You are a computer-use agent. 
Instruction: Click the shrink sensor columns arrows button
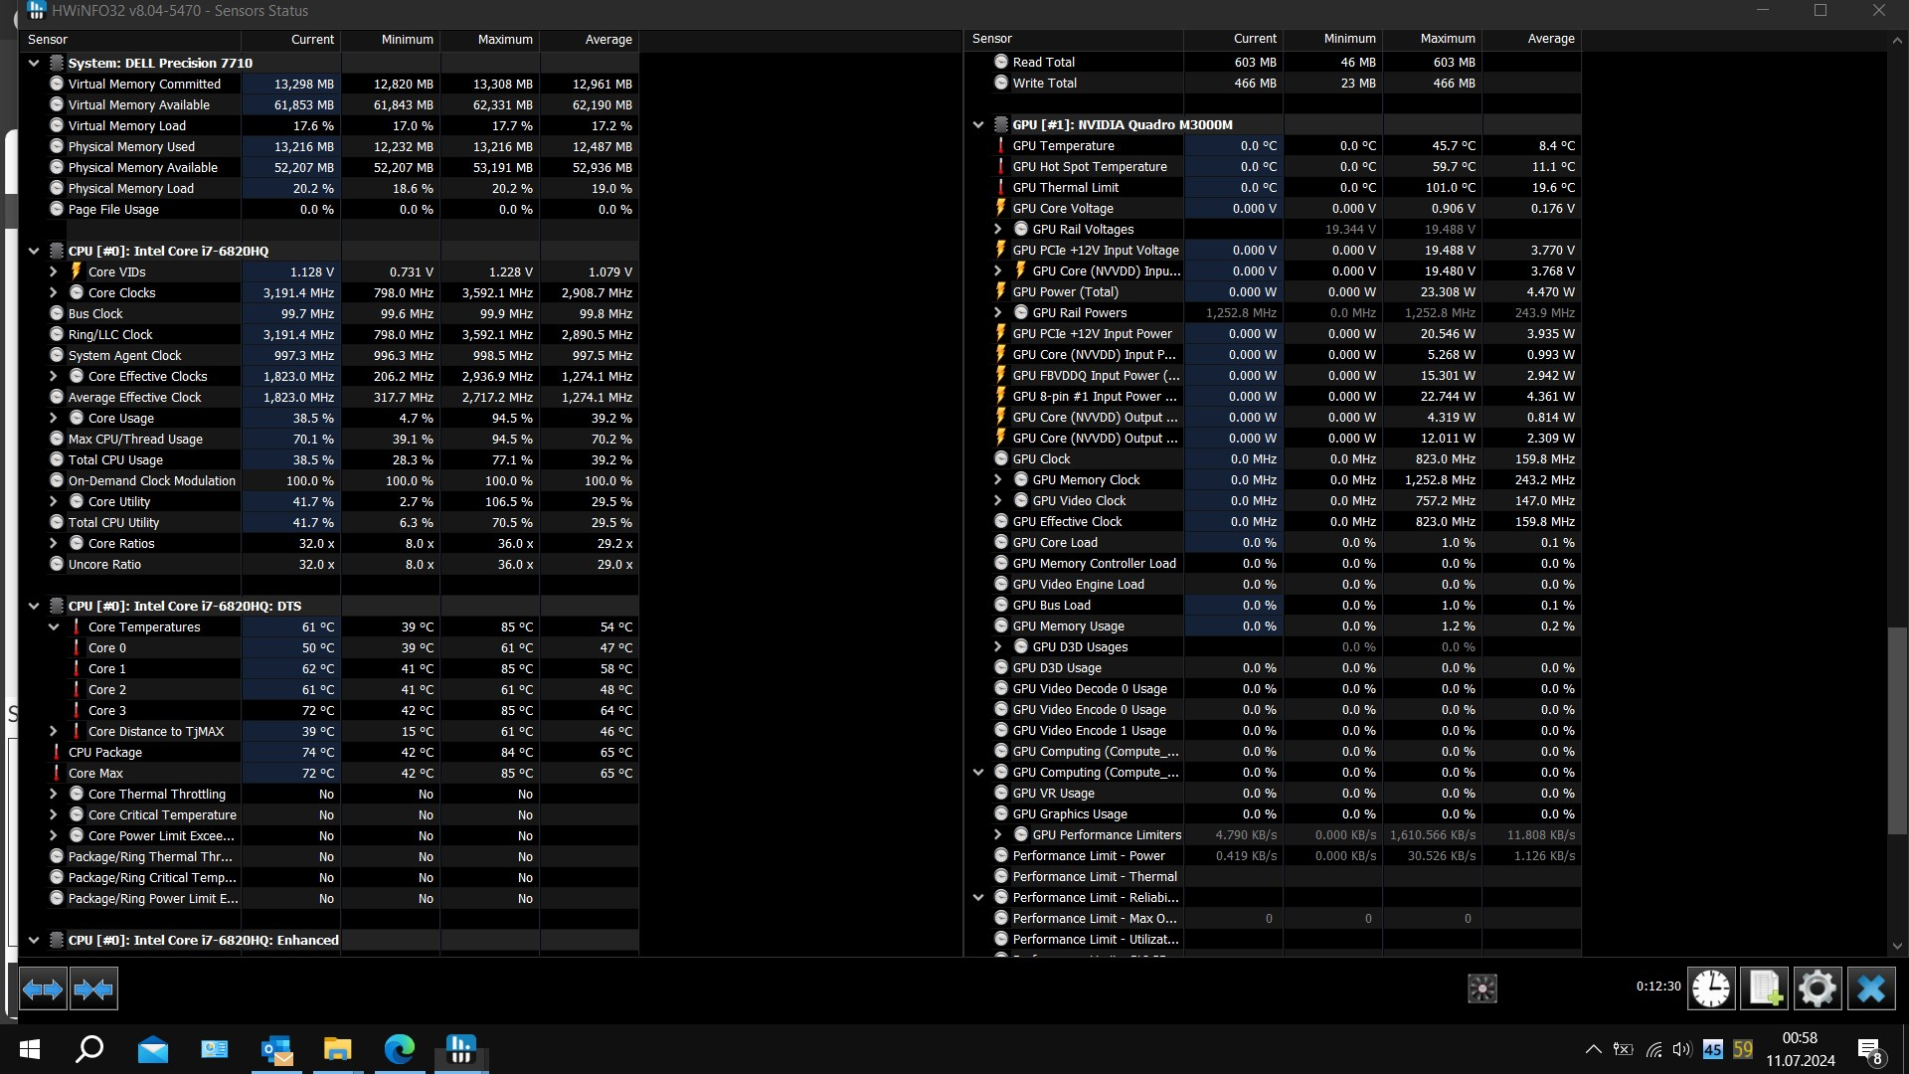pos(94,988)
